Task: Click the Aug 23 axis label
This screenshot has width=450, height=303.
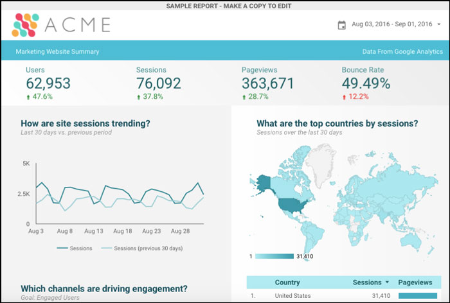Action: (152, 231)
